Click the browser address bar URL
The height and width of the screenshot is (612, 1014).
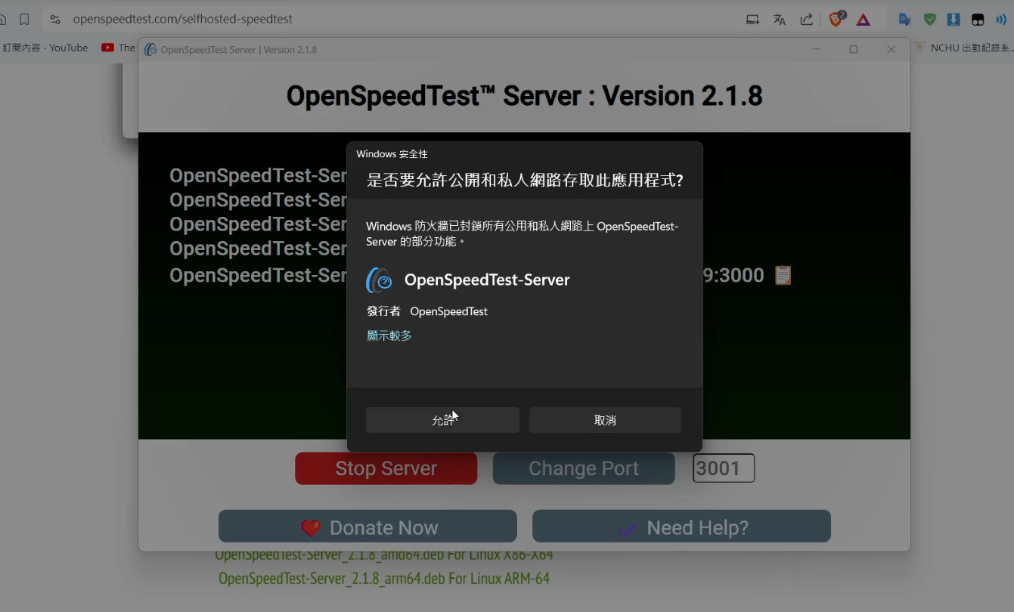pos(183,20)
